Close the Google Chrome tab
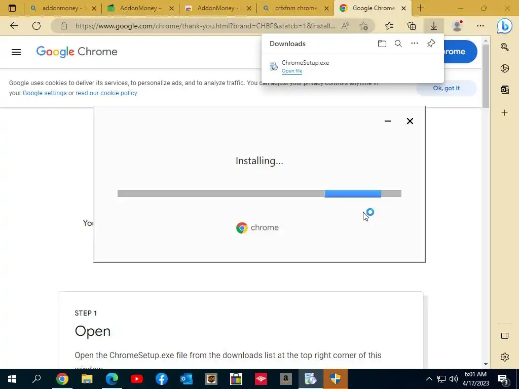 pyautogui.click(x=403, y=9)
